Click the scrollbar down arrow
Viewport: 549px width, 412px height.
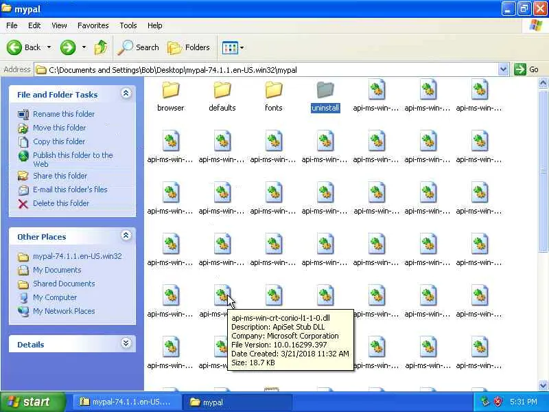pos(543,385)
